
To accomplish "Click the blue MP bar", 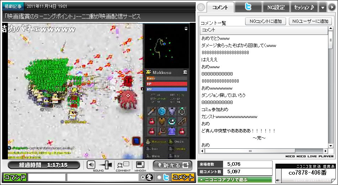I will coord(167,89).
